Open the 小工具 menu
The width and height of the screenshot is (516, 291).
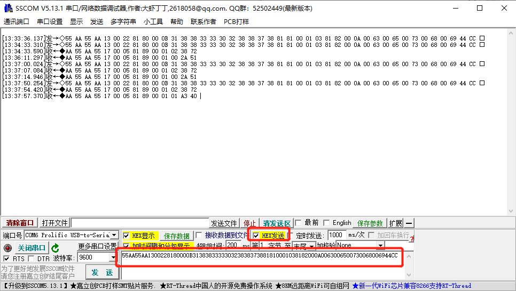(153, 22)
